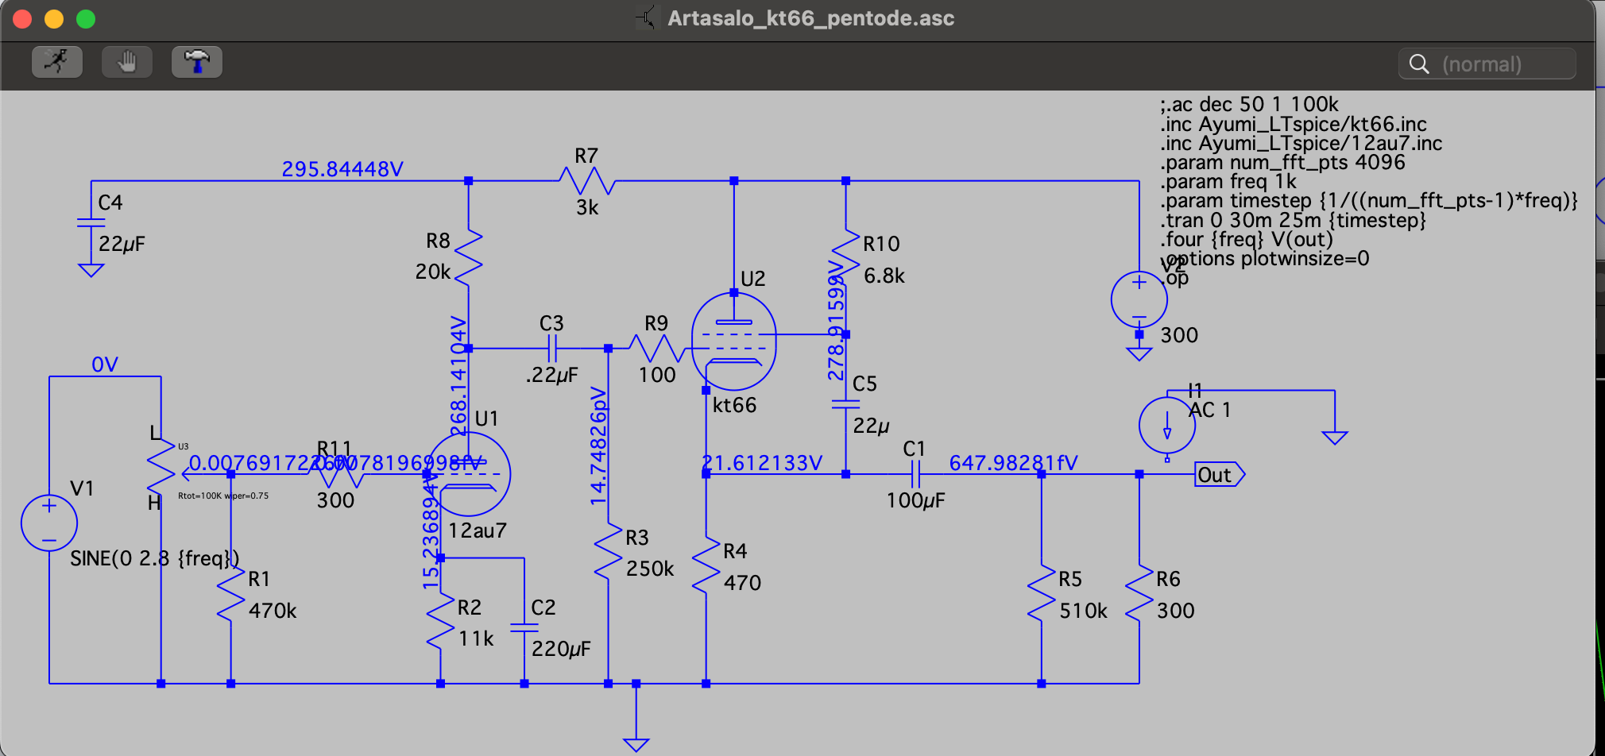Select resistor R1 470k symbol
1605x756 pixels.
[231, 594]
